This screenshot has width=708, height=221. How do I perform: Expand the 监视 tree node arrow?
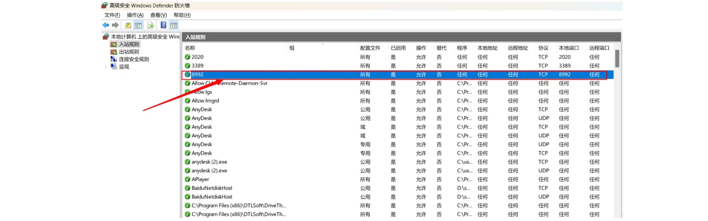click(x=106, y=67)
